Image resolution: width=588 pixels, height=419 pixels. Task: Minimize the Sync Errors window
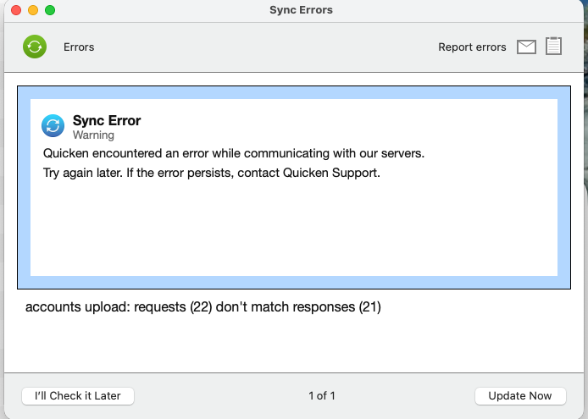[33, 10]
